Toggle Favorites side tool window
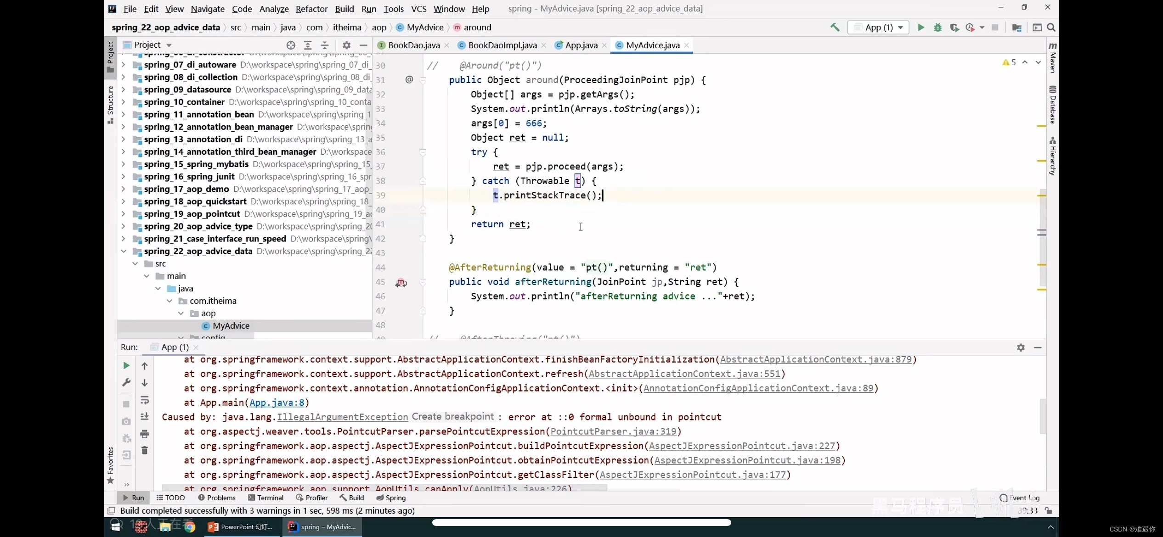Image resolution: width=1163 pixels, height=537 pixels. [x=110, y=466]
